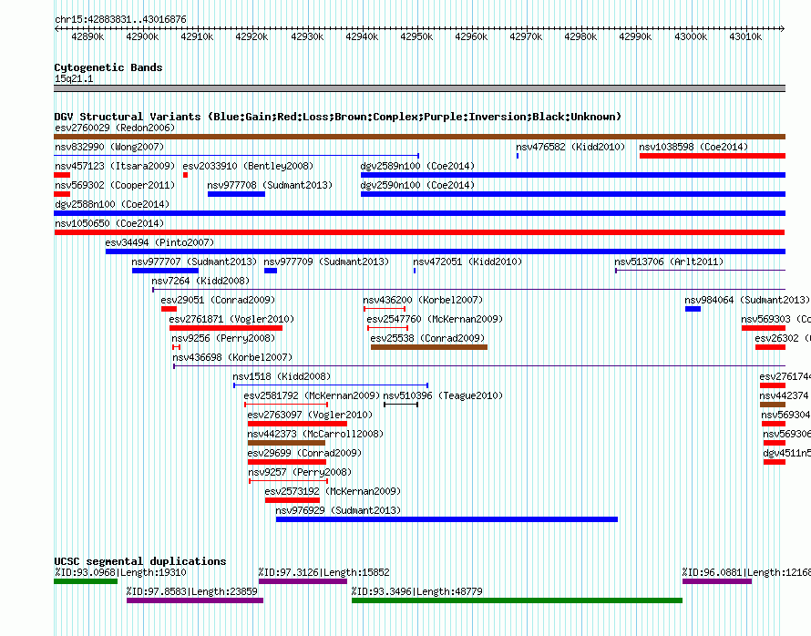
Task: Click the chr15:42883831..43016876 region label
Action: pos(120,20)
